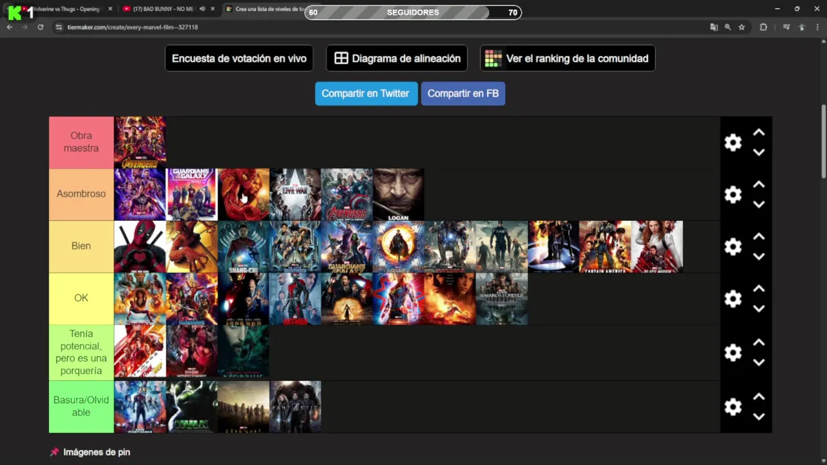
Task: Bookmark this page with star icon
Action: [x=742, y=27]
